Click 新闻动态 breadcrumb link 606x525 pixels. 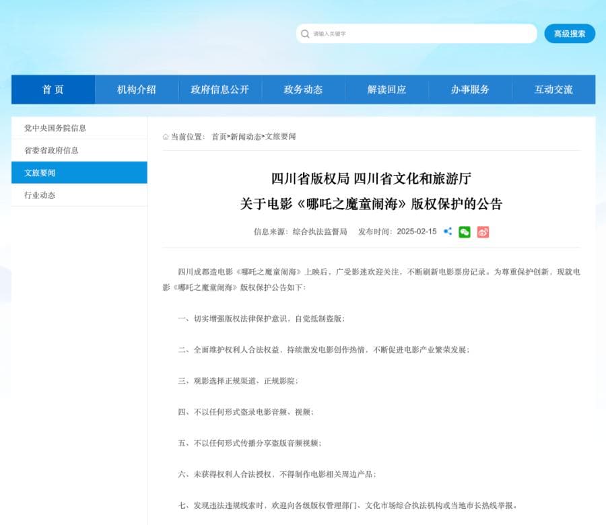coord(245,137)
